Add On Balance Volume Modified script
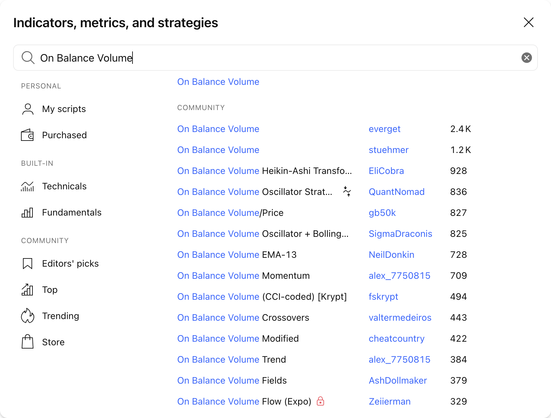Viewport: 551px width, 418px height. [238, 338]
